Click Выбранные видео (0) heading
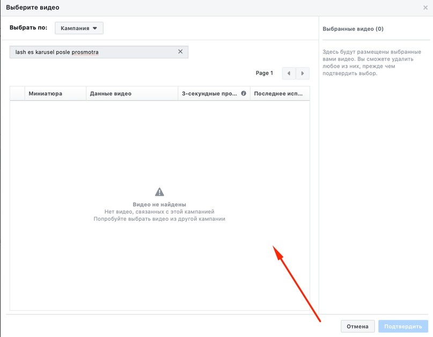Image resolution: width=433 pixels, height=337 pixels. (353, 29)
